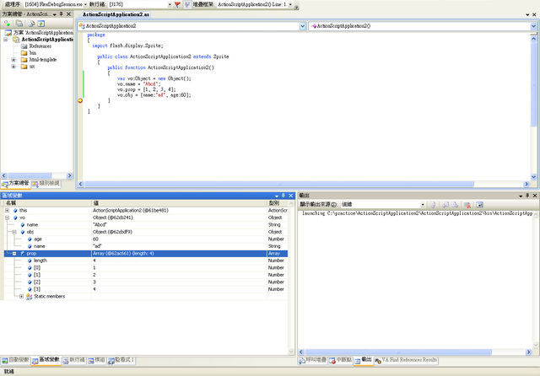540x376 pixels.
Task: Open the 顯示輸出來源 output source dropdown
Action: 423,204
